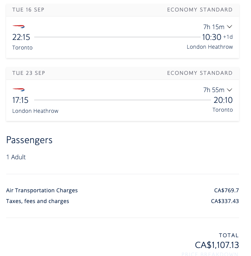The height and width of the screenshot is (256, 251).
Task: Click Economy Standard label on return flight
Action: (200, 73)
